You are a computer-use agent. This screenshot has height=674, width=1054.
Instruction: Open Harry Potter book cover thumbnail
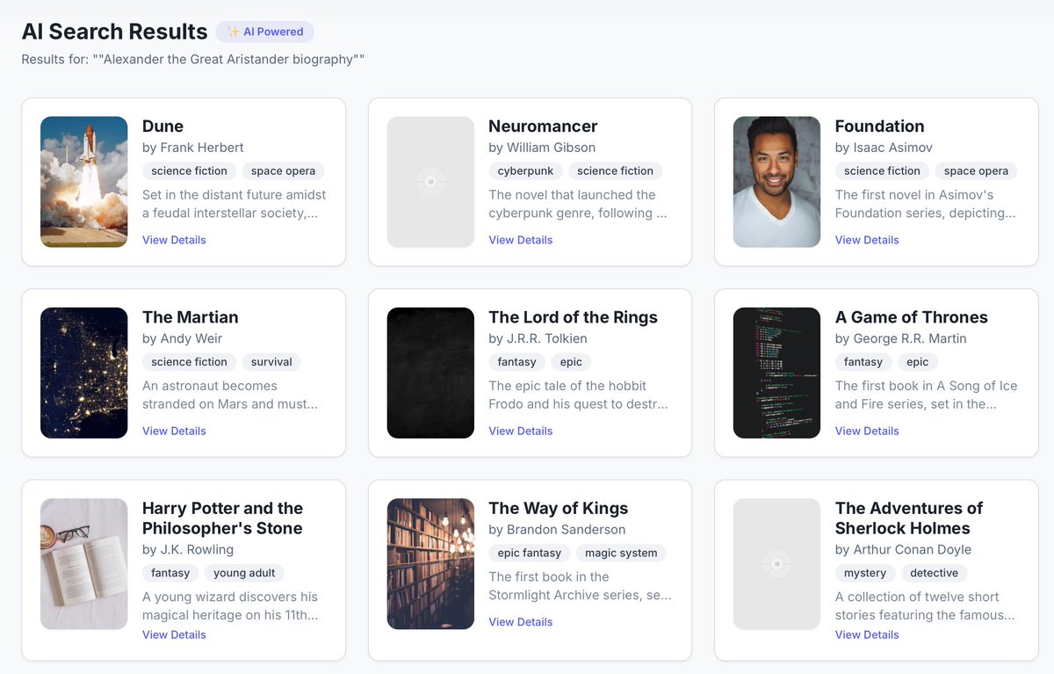point(84,564)
